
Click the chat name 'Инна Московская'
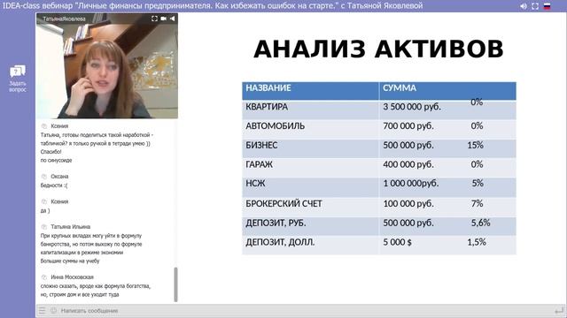72,277
